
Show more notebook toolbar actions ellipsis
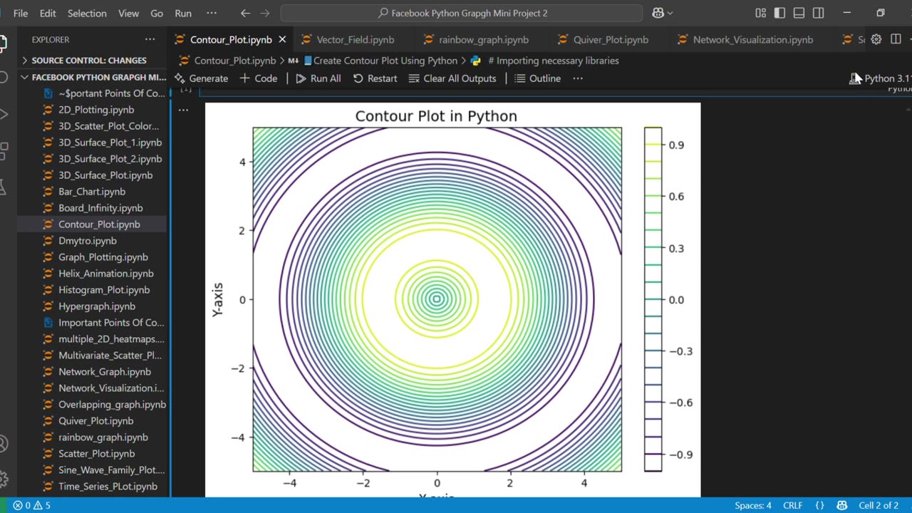pyautogui.click(x=578, y=78)
